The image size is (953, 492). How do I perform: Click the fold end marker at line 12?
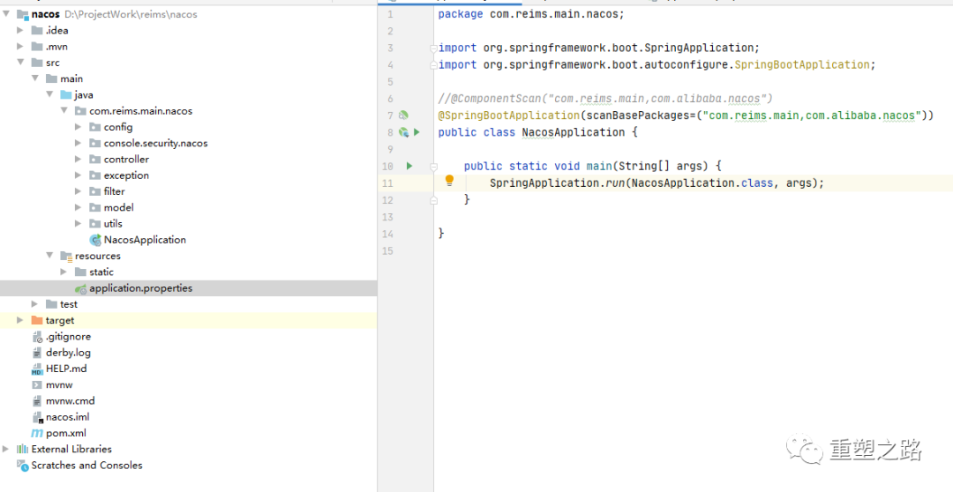[x=434, y=199]
